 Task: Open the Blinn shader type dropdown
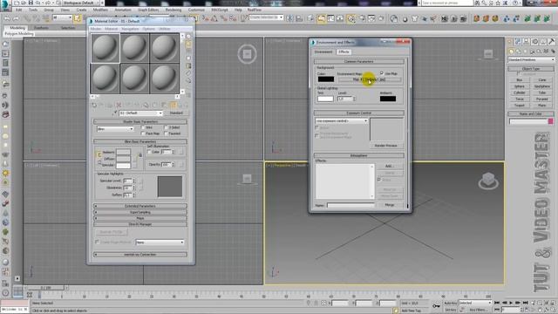pos(115,129)
